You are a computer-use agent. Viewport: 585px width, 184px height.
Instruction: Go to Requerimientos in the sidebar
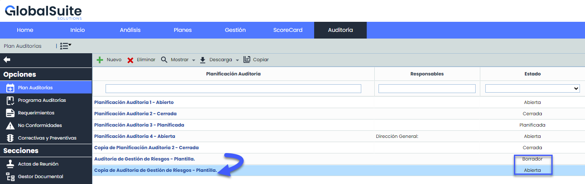coord(36,113)
